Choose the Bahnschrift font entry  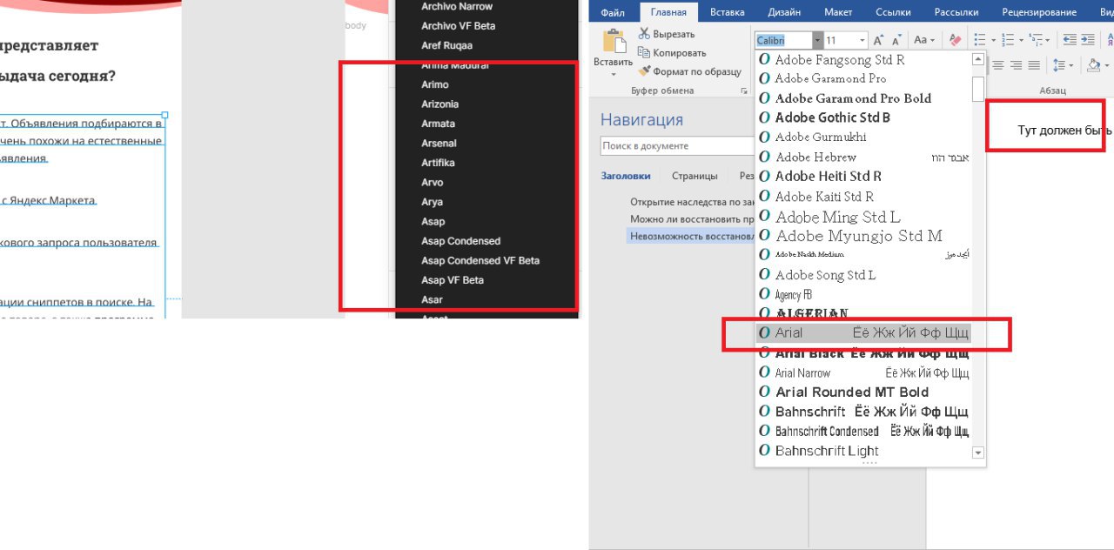coord(863,412)
